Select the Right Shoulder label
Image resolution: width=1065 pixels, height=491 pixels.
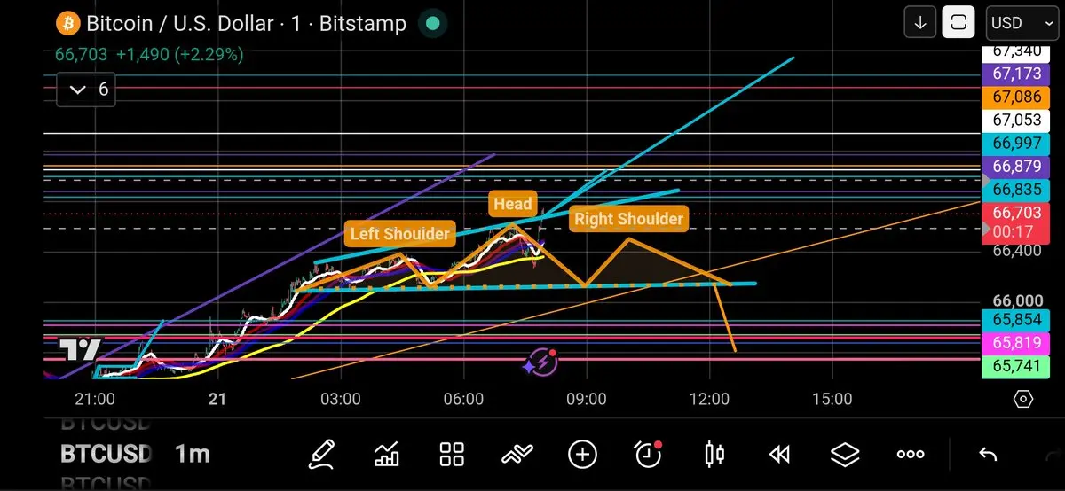point(628,219)
